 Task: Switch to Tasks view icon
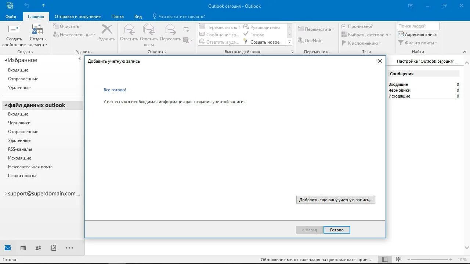(x=54, y=248)
